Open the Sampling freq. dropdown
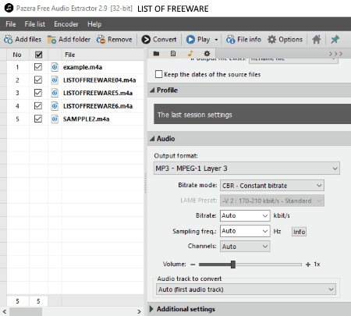 pyautogui.click(x=245, y=231)
